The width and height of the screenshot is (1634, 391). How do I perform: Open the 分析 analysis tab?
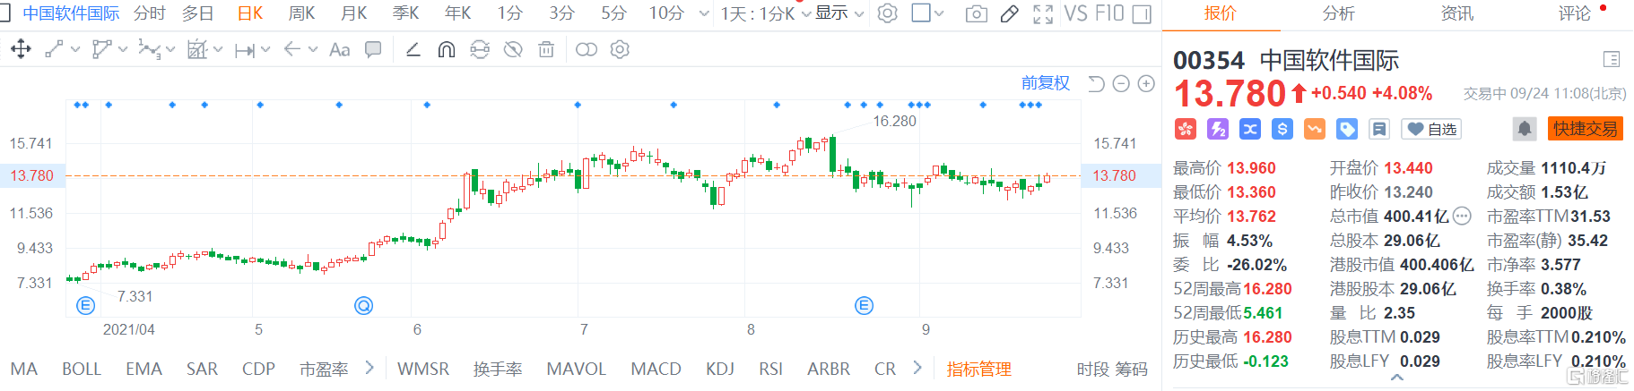click(x=1338, y=13)
